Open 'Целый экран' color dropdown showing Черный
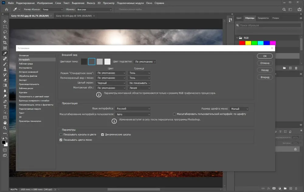 pyautogui.click(x=111, y=83)
